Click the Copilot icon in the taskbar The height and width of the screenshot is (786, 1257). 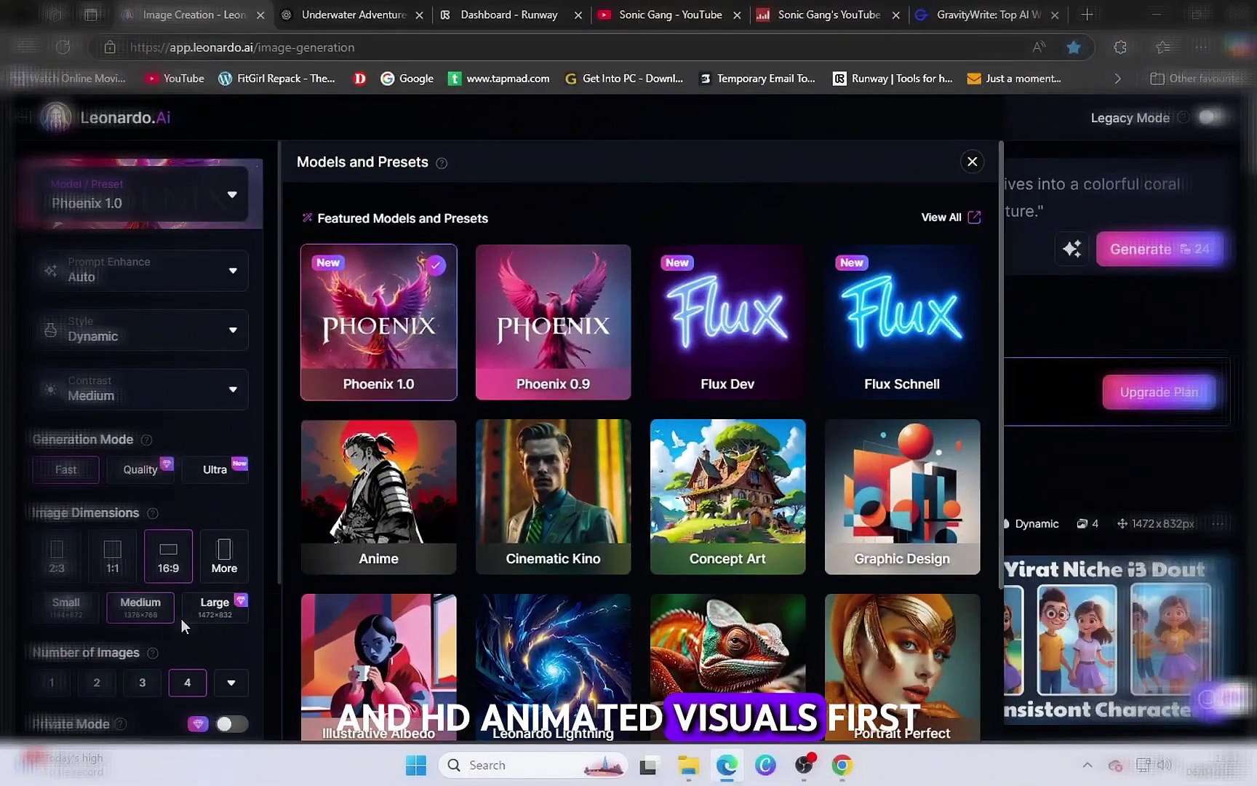(x=765, y=765)
